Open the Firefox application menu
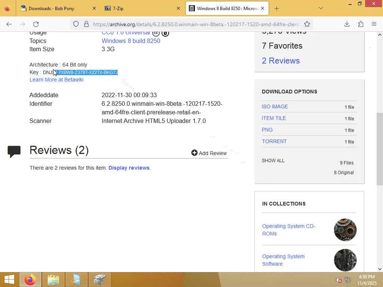This screenshot has width=383, height=287. click(374, 24)
